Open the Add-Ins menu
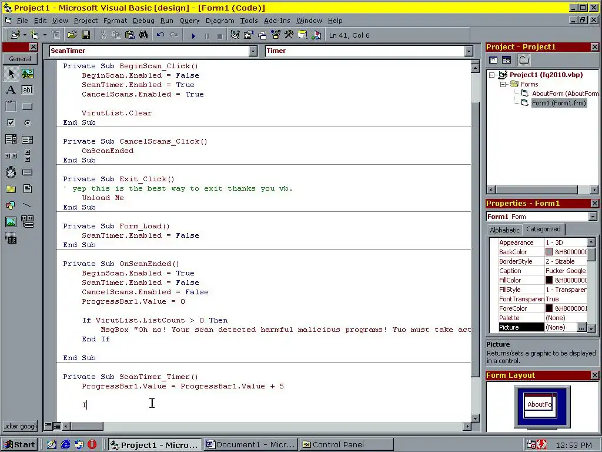 coord(277,21)
